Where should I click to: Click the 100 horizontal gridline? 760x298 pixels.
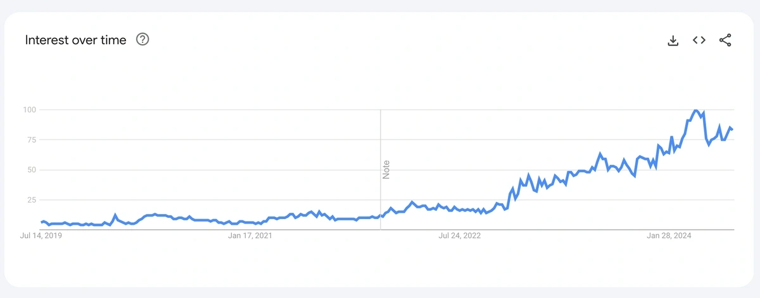387,110
